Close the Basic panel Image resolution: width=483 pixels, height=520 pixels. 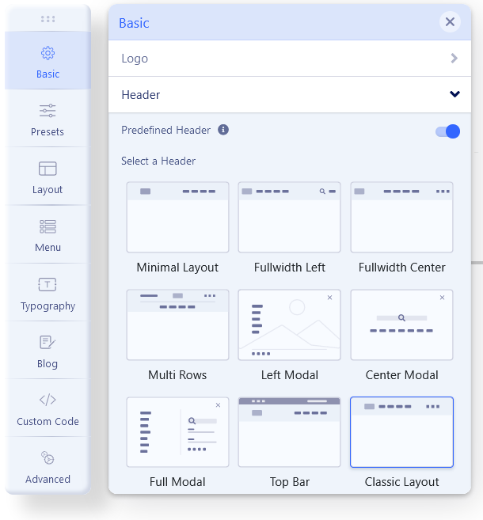pyautogui.click(x=450, y=22)
